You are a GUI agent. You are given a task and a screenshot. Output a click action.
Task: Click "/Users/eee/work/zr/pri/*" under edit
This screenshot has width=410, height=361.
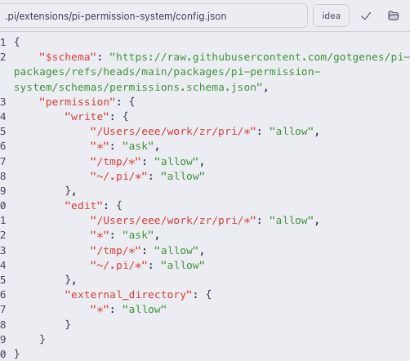click(x=173, y=221)
